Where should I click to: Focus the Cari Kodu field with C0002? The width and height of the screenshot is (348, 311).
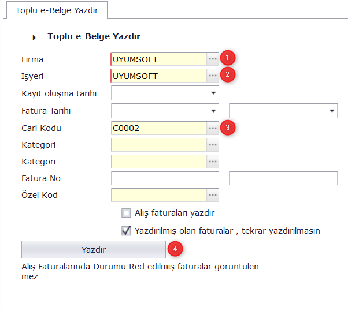(x=158, y=128)
